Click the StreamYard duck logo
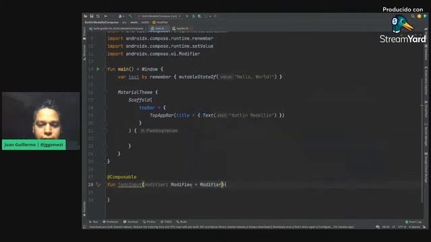Screen dimensions: 431x242 [x=403, y=24]
